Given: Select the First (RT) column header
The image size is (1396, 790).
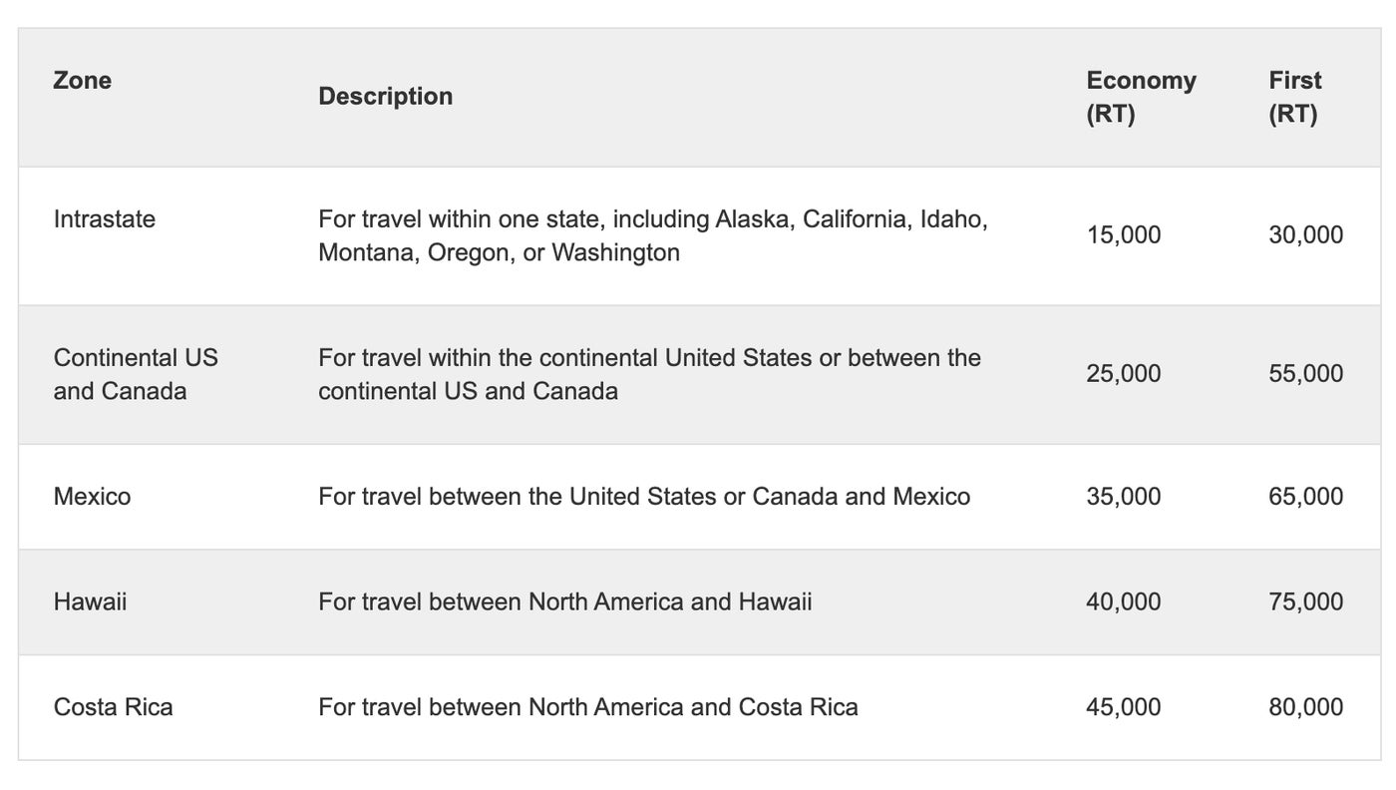Looking at the screenshot, I should click(1294, 97).
